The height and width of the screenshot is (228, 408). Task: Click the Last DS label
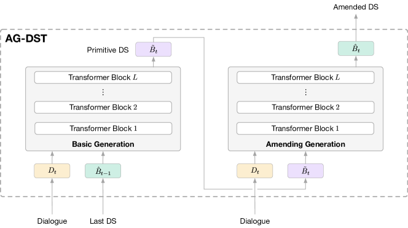click(103, 221)
